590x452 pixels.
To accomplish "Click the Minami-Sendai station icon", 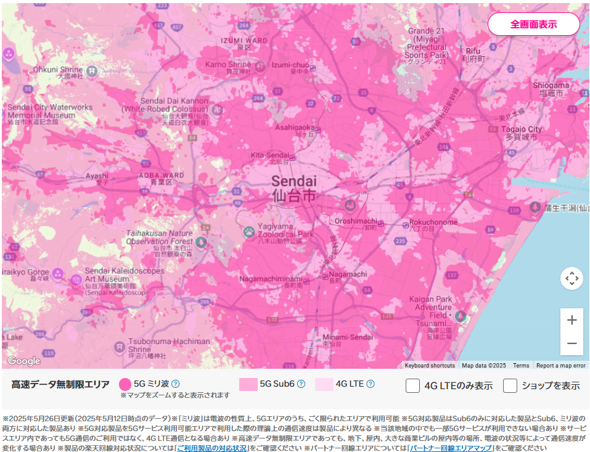I will click(x=319, y=339).
